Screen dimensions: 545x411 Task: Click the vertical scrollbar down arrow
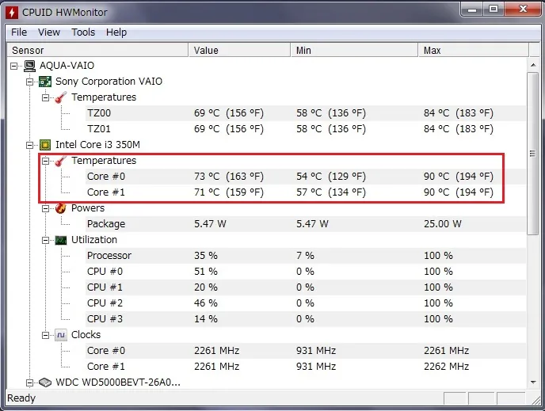point(534,382)
